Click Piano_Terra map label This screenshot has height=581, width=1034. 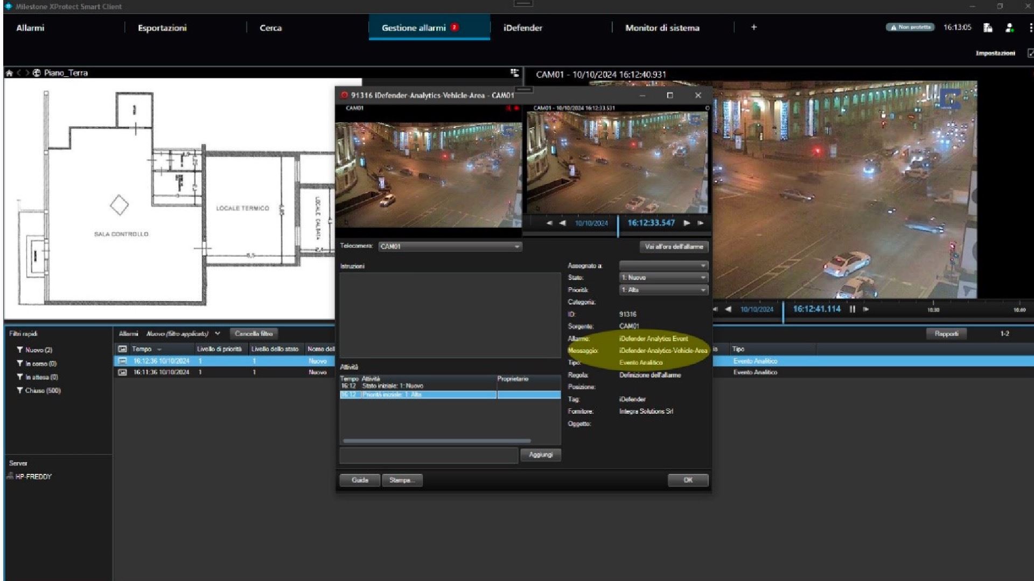(x=66, y=73)
